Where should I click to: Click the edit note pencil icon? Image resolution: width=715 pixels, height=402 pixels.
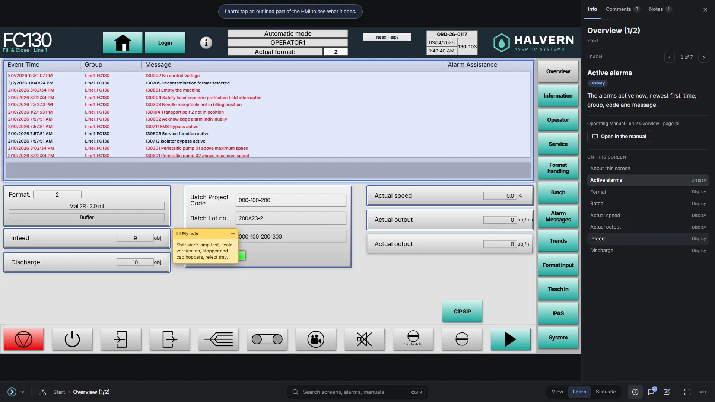[x=667, y=392]
